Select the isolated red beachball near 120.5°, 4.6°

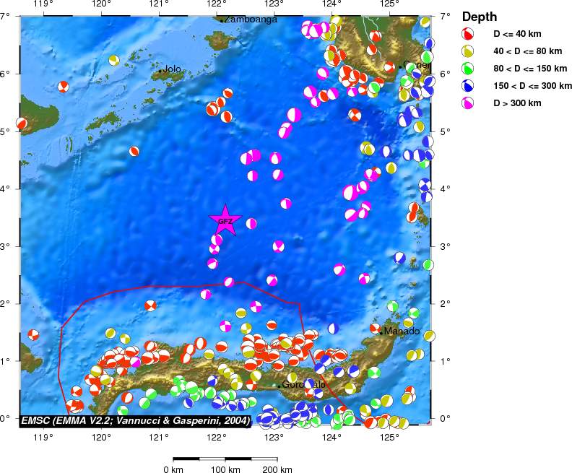click(134, 152)
